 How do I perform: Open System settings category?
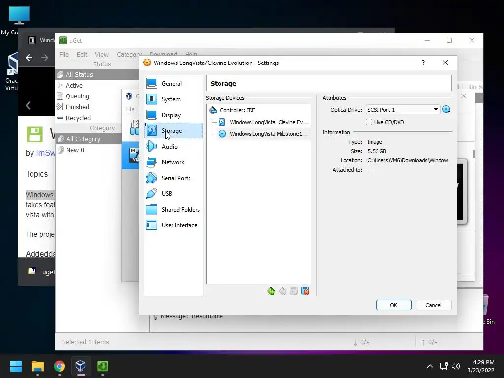click(173, 99)
